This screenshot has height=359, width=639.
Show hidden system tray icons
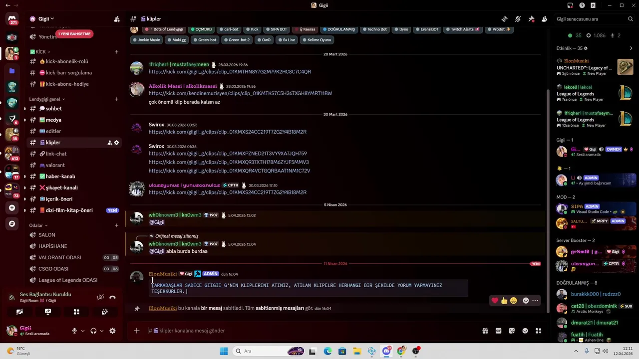click(576, 351)
